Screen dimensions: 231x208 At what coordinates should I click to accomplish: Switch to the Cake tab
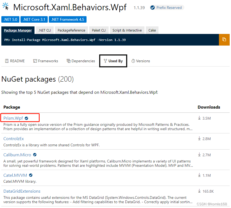[x=152, y=30]
